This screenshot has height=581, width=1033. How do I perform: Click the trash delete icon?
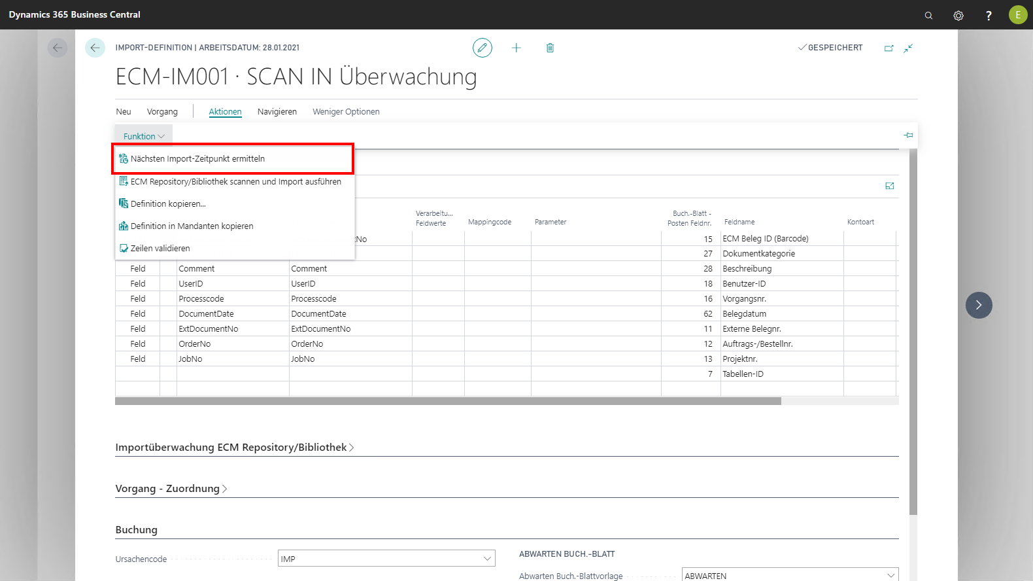550,48
